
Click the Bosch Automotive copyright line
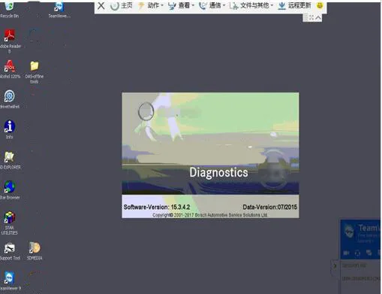[x=210, y=215]
